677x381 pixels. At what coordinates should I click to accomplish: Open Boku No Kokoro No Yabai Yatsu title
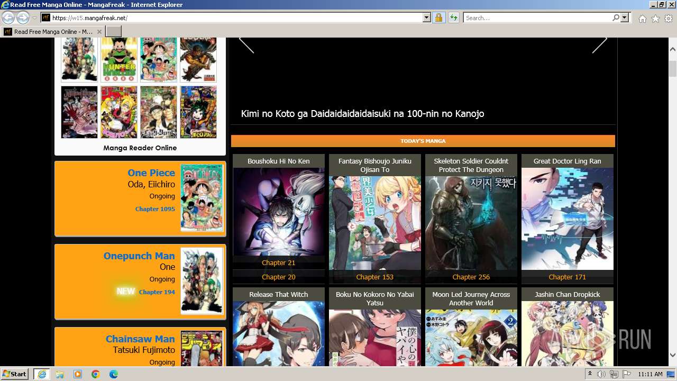pyautogui.click(x=375, y=298)
